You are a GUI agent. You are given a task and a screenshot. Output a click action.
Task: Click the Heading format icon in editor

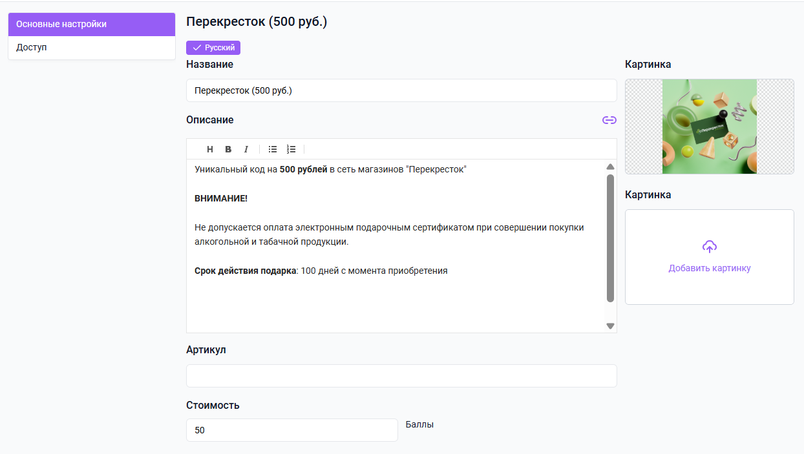pyautogui.click(x=210, y=149)
